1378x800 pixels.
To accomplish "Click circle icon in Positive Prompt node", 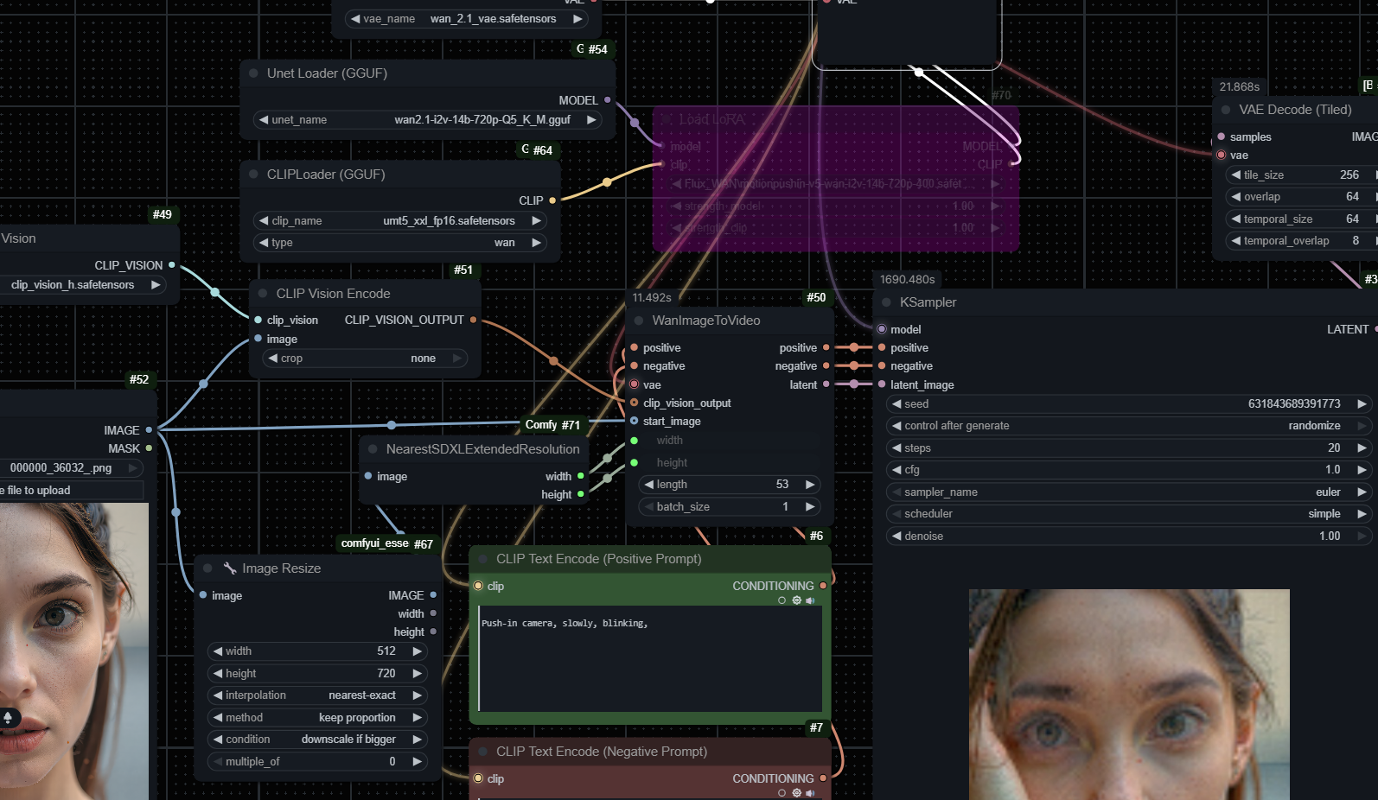I will [x=782, y=600].
